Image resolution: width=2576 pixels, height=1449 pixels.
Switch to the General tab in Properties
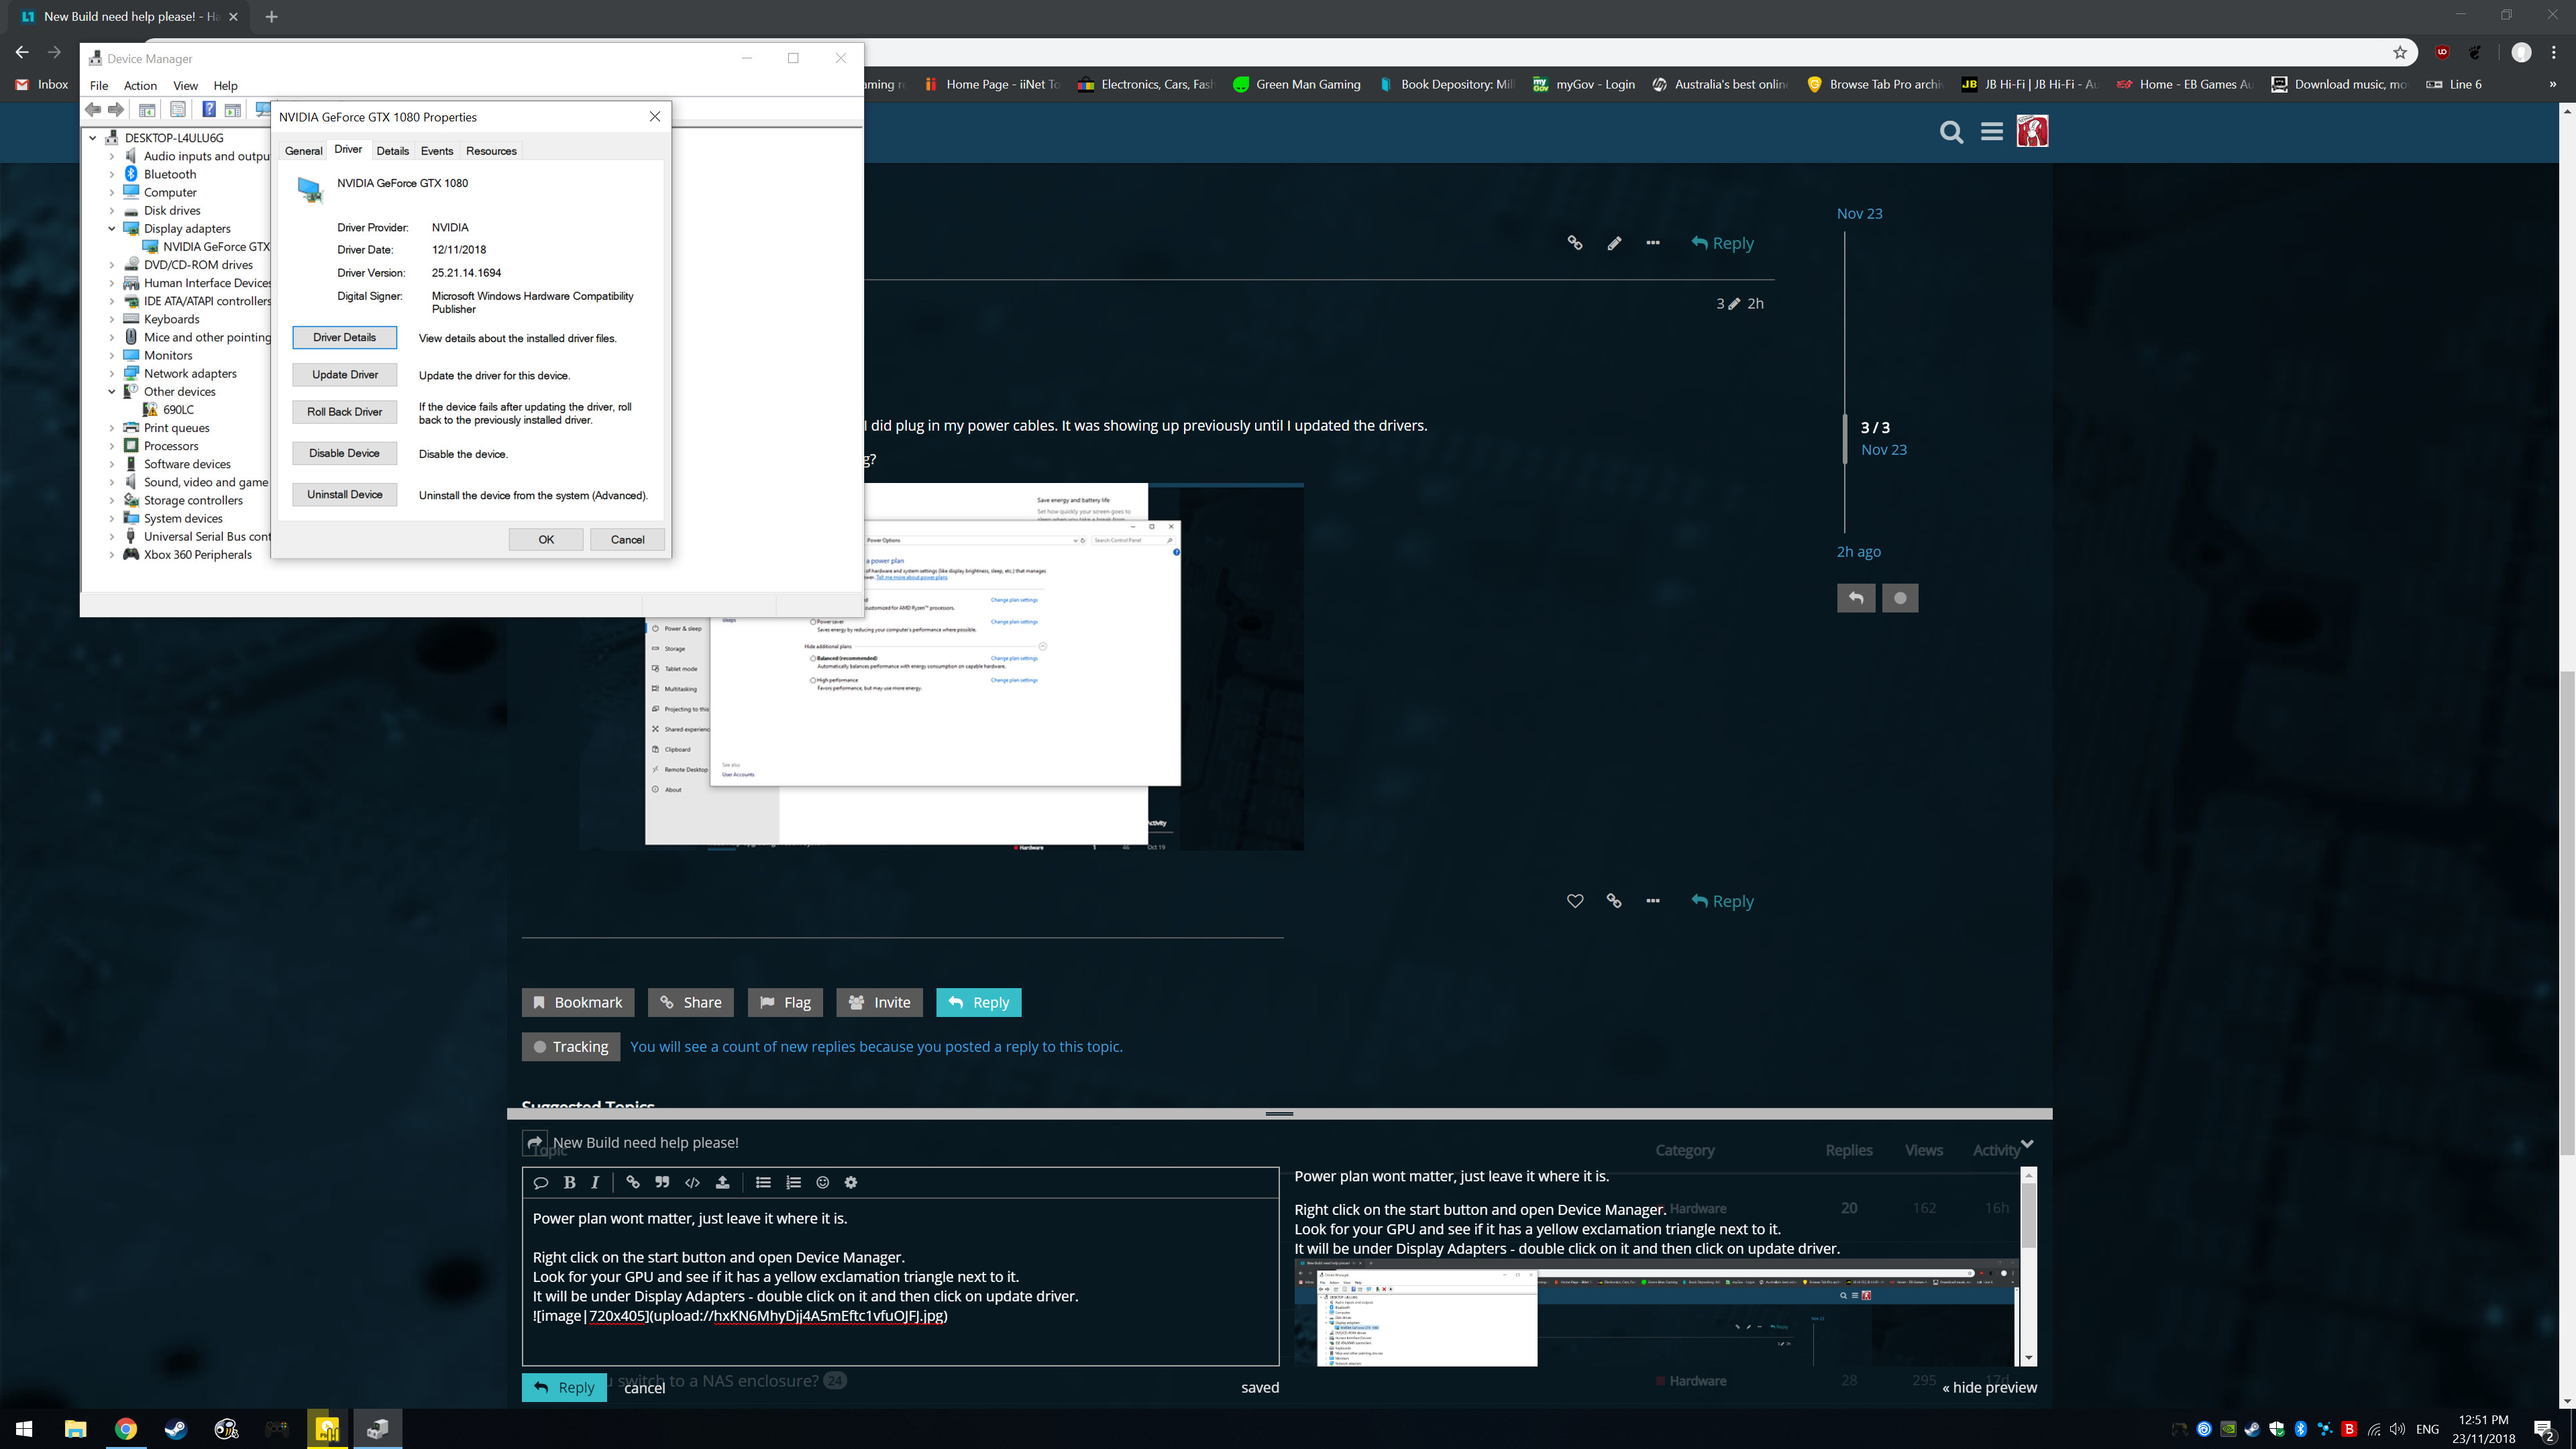pos(303,151)
